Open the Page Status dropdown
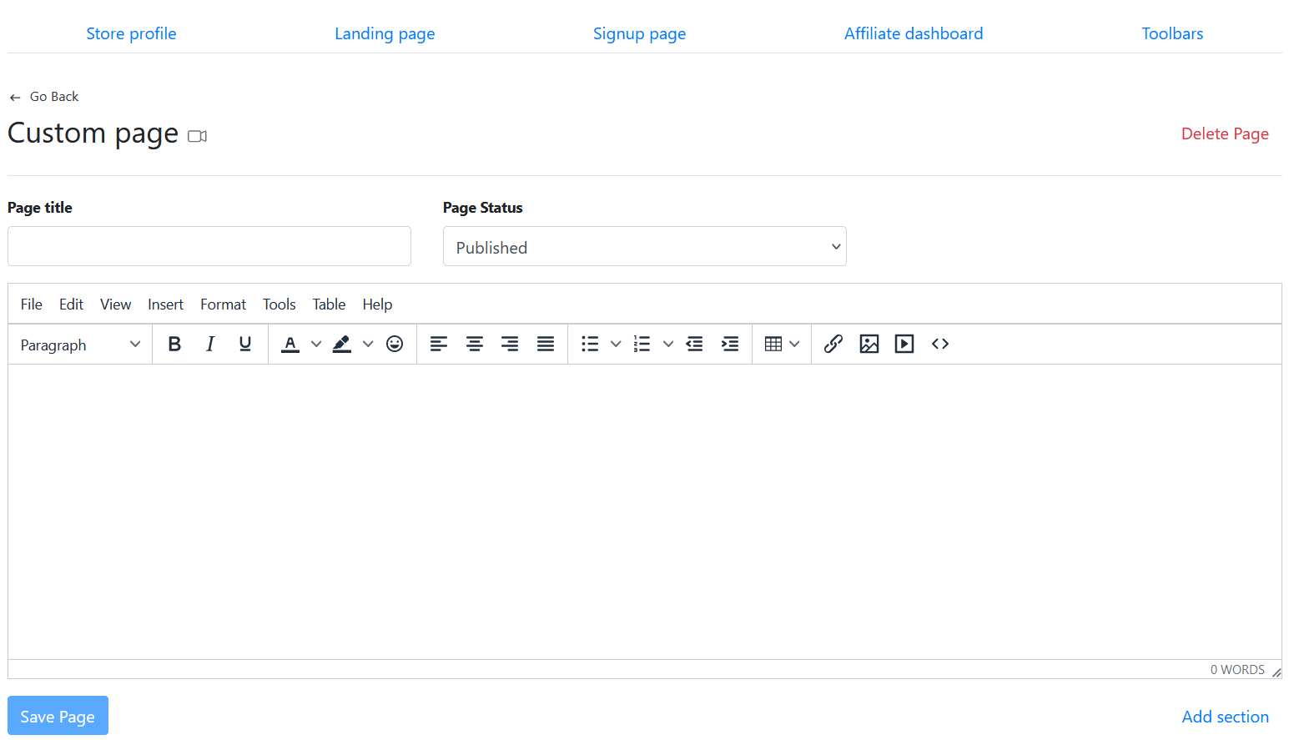Screen dimensions: 1289x740 coord(645,247)
